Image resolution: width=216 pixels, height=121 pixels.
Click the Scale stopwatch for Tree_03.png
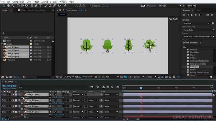click(x=22, y=109)
